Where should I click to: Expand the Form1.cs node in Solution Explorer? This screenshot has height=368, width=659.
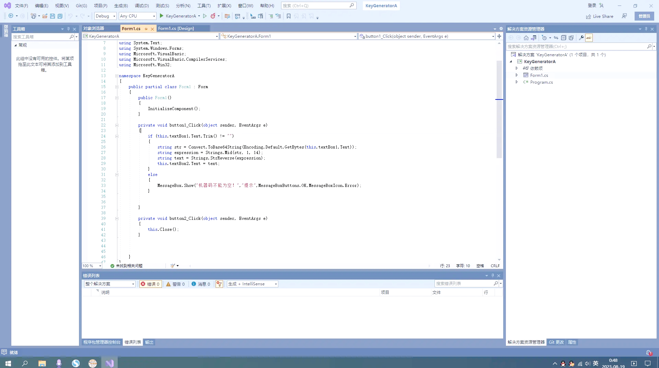pyautogui.click(x=517, y=75)
